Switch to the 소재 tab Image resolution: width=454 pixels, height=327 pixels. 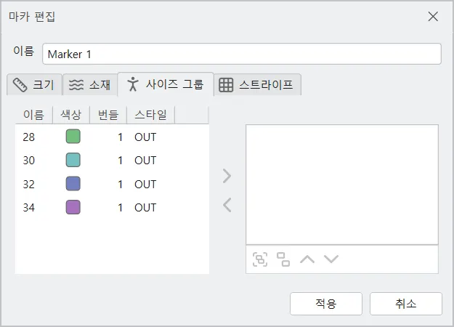coord(90,84)
